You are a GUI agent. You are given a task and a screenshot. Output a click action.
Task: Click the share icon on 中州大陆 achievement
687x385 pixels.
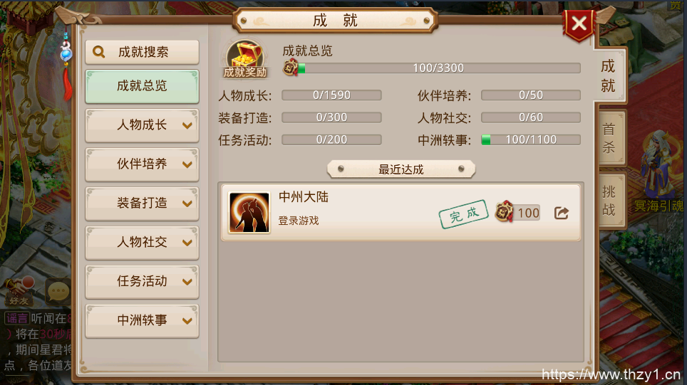click(x=562, y=213)
